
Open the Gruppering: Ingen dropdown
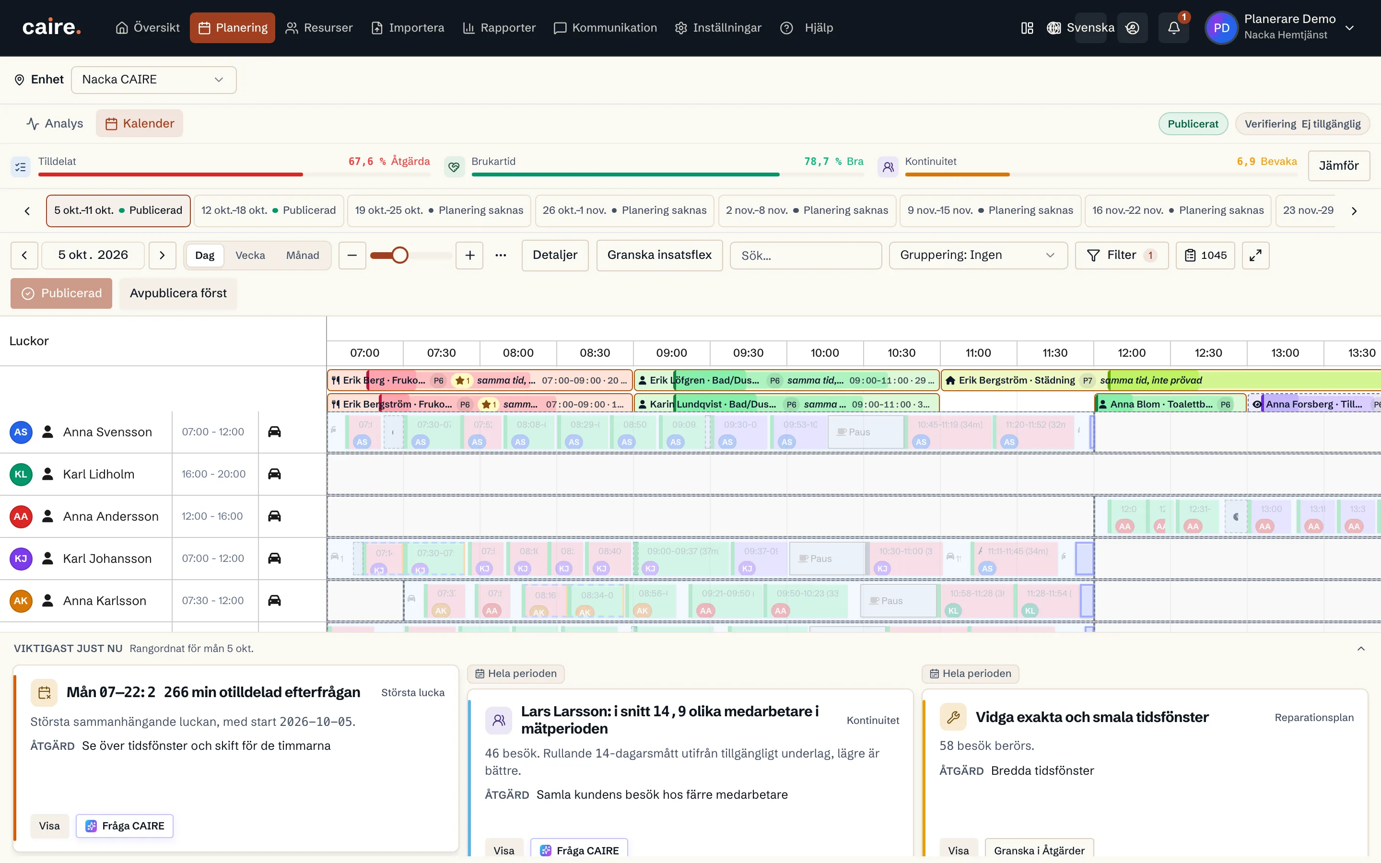(x=978, y=255)
